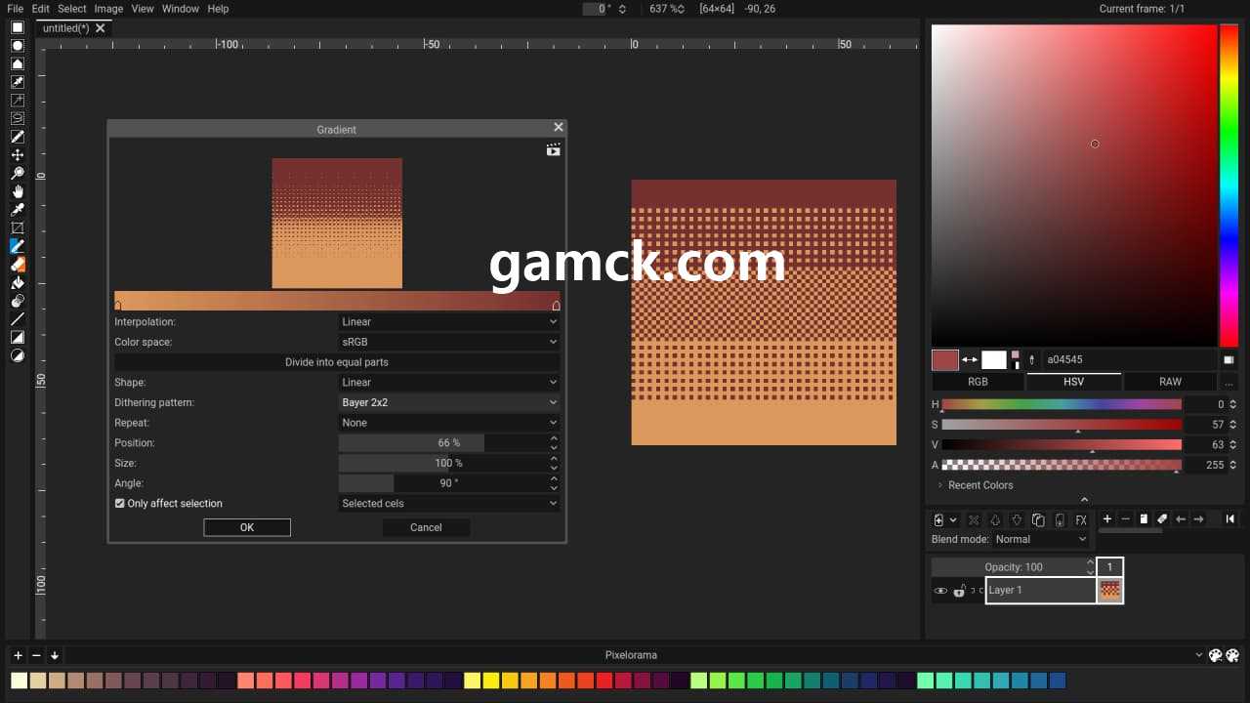Open the Window menu
Image resolution: width=1250 pixels, height=703 pixels.
click(x=181, y=9)
